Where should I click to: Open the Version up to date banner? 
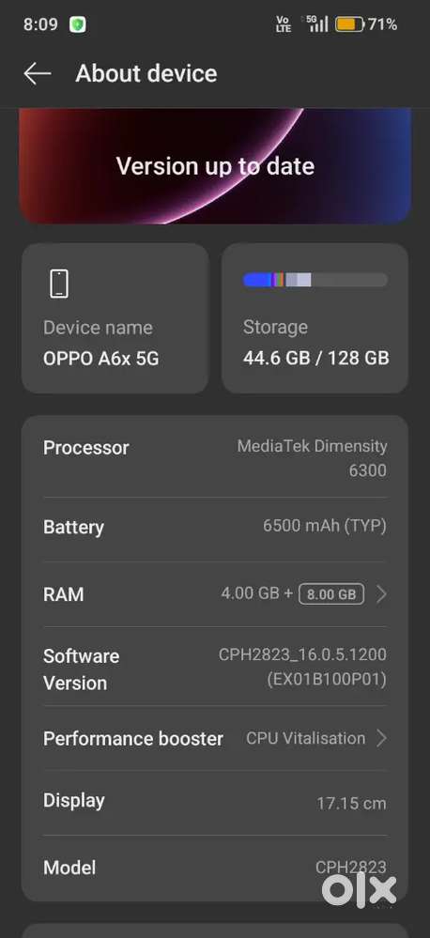click(x=215, y=166)
